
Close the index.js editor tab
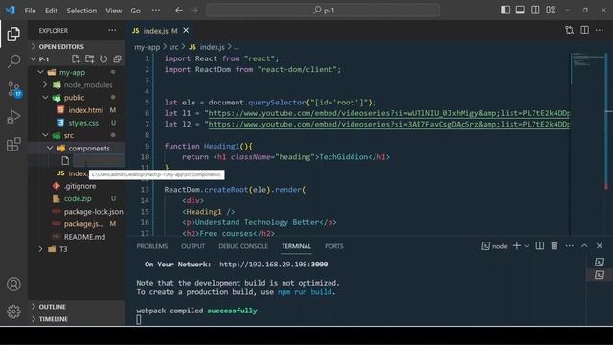tap(186, 30)
